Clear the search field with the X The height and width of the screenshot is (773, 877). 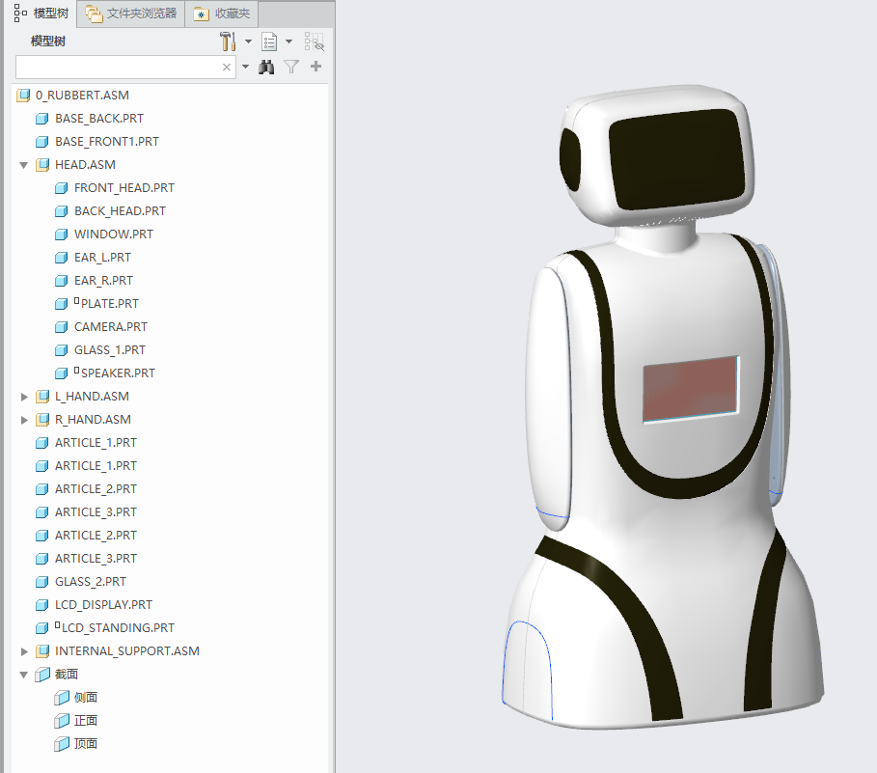[x=227, y=68]
